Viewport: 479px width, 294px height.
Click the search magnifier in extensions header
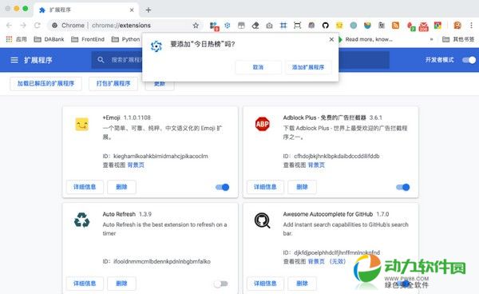(101, 60)
